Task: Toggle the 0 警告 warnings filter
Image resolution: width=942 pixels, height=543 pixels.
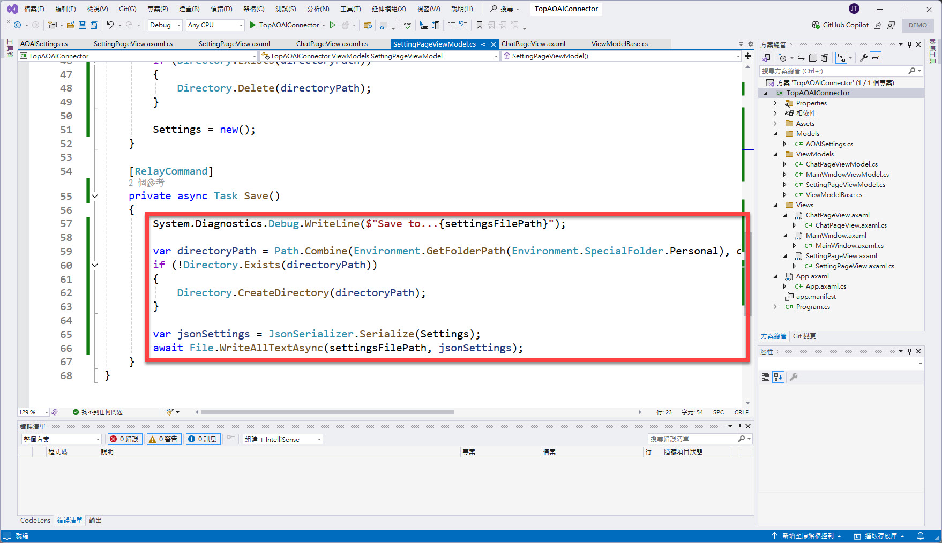Action: point(164,439)
